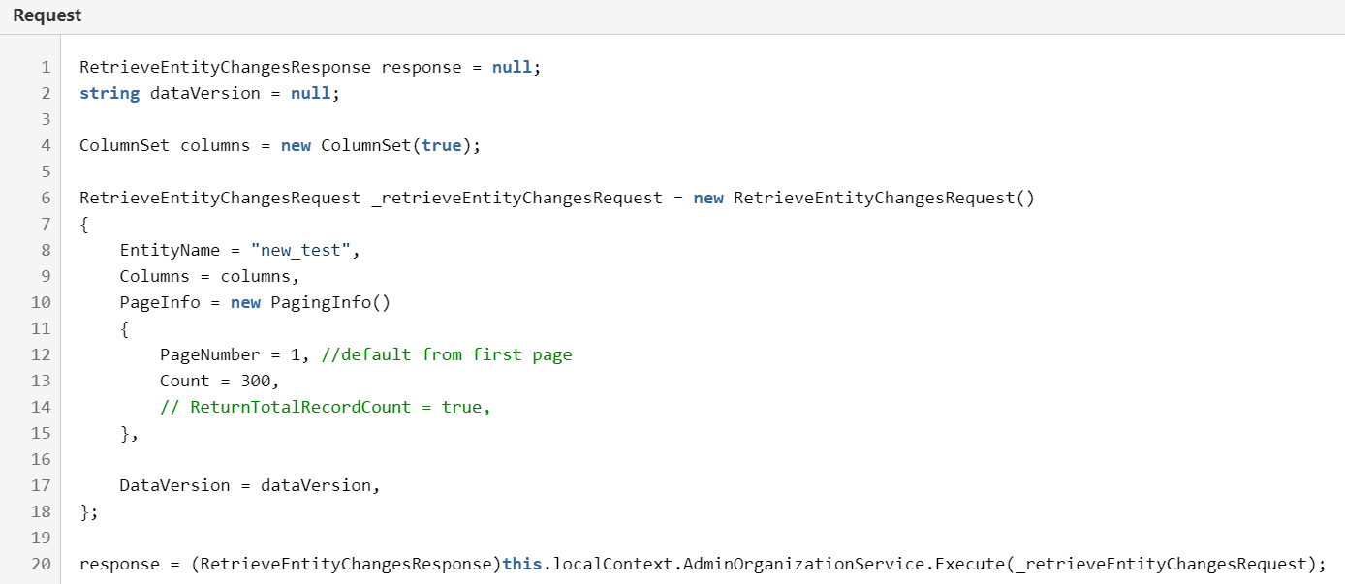This screenshot has width=1345, height=584.
Task: Click "PagingInfo()" on line 10
Action: point(330,303)
